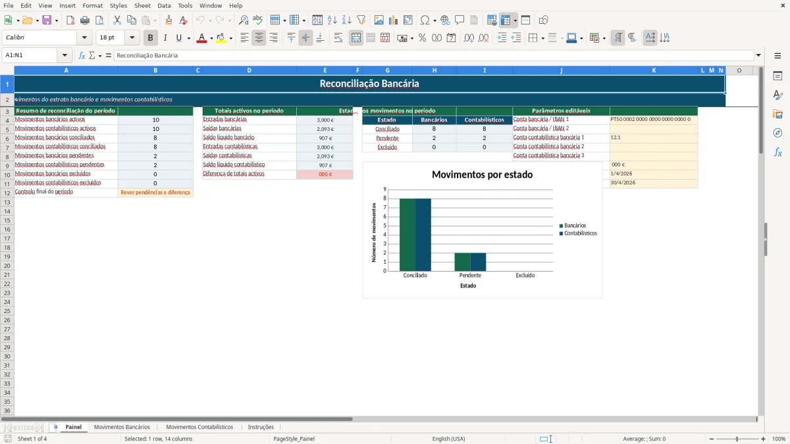Viewport: 790px width, 444px height.
Task: Add a decimal place
Action: (469, 38)
